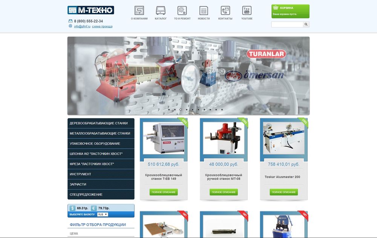Click the dollar exchange rate icon
The width and height of the screenshot is (377, 238).
coord(72,208)
